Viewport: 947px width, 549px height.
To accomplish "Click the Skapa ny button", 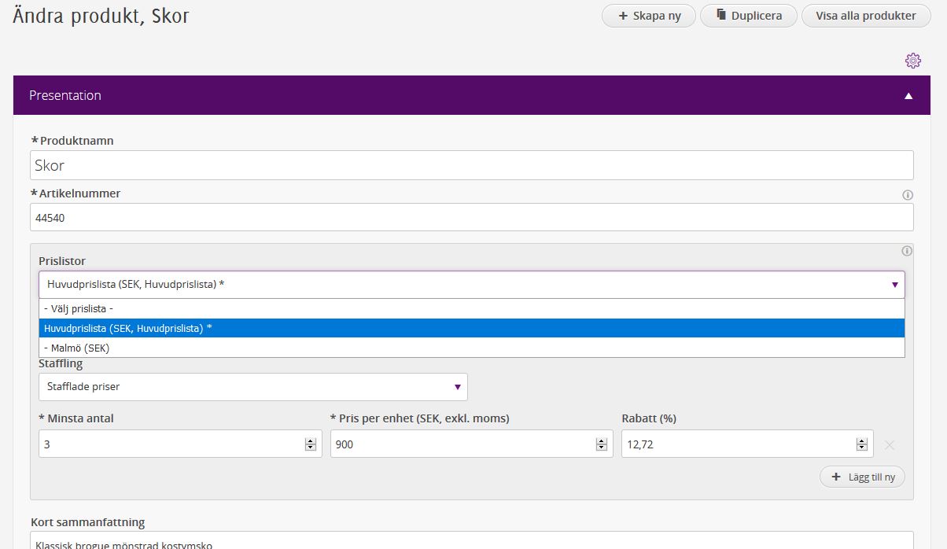I will (x=649, y=16).
